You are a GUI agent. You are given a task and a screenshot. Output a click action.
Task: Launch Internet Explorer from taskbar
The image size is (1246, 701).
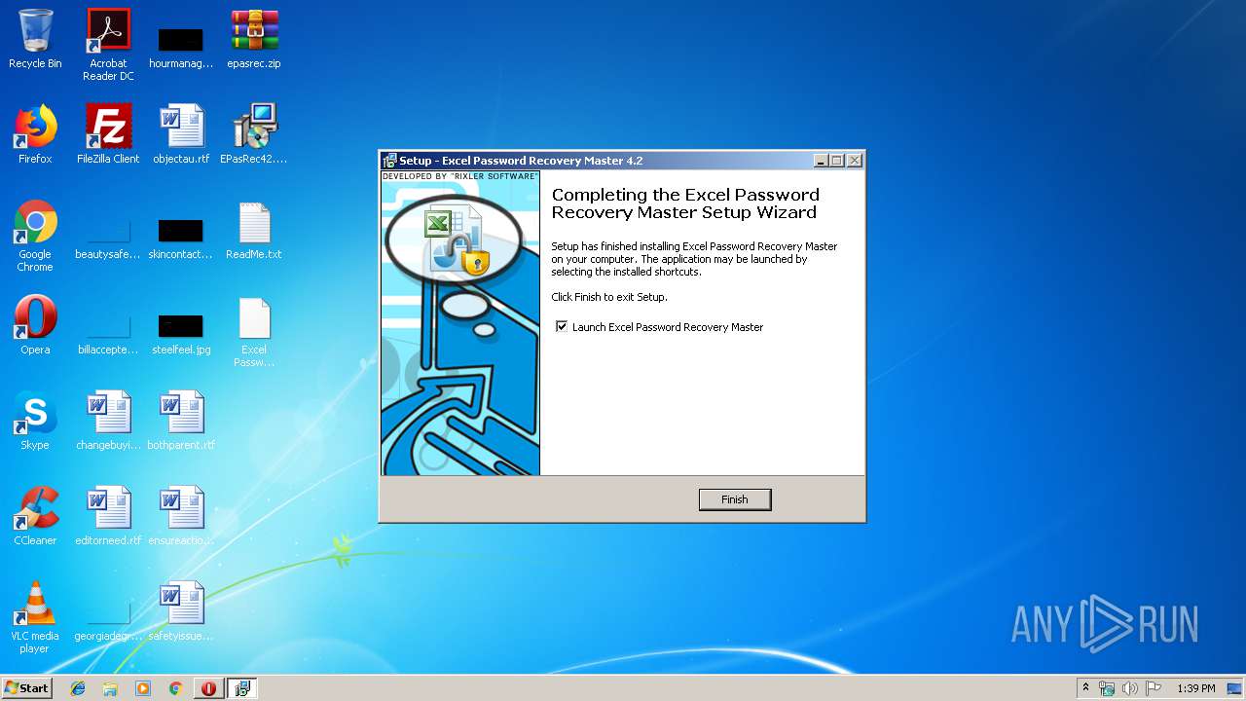[x=78, y=688]
